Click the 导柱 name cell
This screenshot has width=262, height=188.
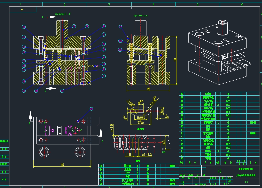tap(128, 173)
